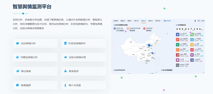Click the South China Sea inset map
Viewport: 213px width, 94px height.
pos(158,62)
